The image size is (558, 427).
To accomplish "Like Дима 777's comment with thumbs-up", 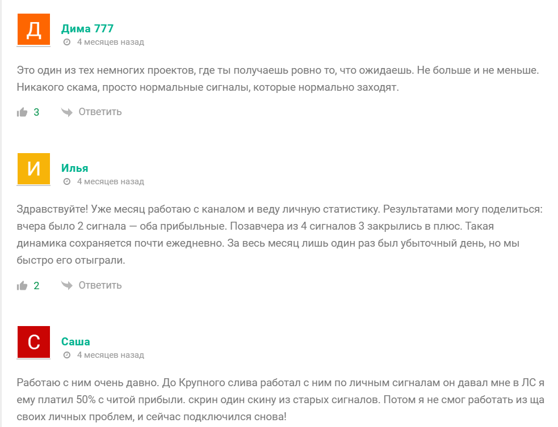I will (x=23, y=112).
